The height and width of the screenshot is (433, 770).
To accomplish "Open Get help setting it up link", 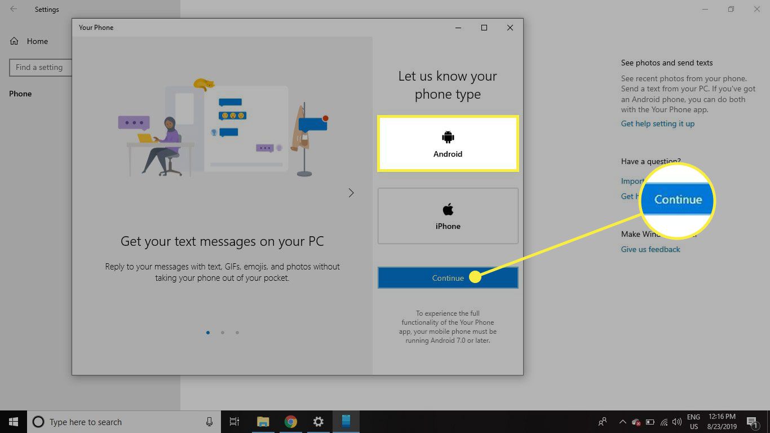I will pos(658,123).
